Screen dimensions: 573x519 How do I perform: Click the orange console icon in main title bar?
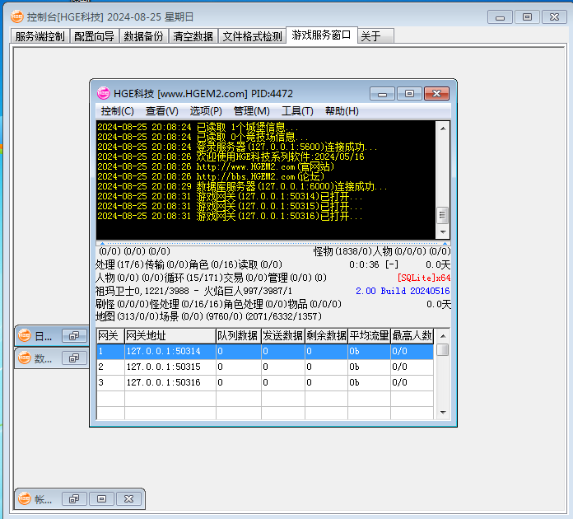tap(16, 16)
